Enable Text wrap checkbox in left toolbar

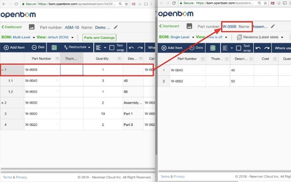tap(111, 48)
